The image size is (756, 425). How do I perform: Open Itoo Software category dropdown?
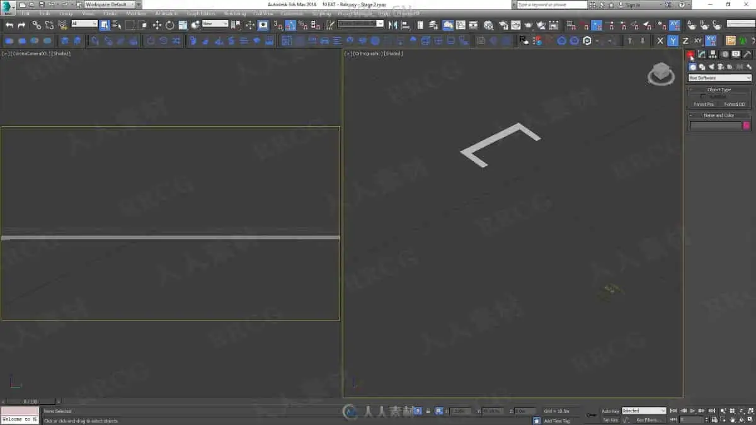[720, 78]
